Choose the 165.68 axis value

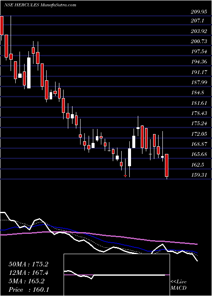click(199, 154)
